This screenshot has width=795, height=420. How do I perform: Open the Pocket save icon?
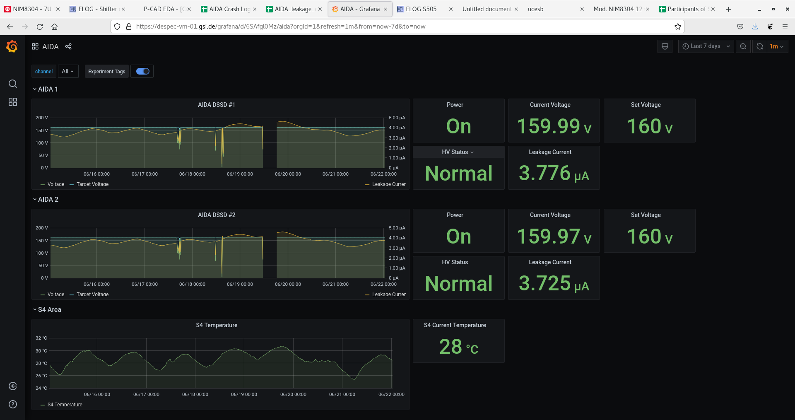coord(740,27)
